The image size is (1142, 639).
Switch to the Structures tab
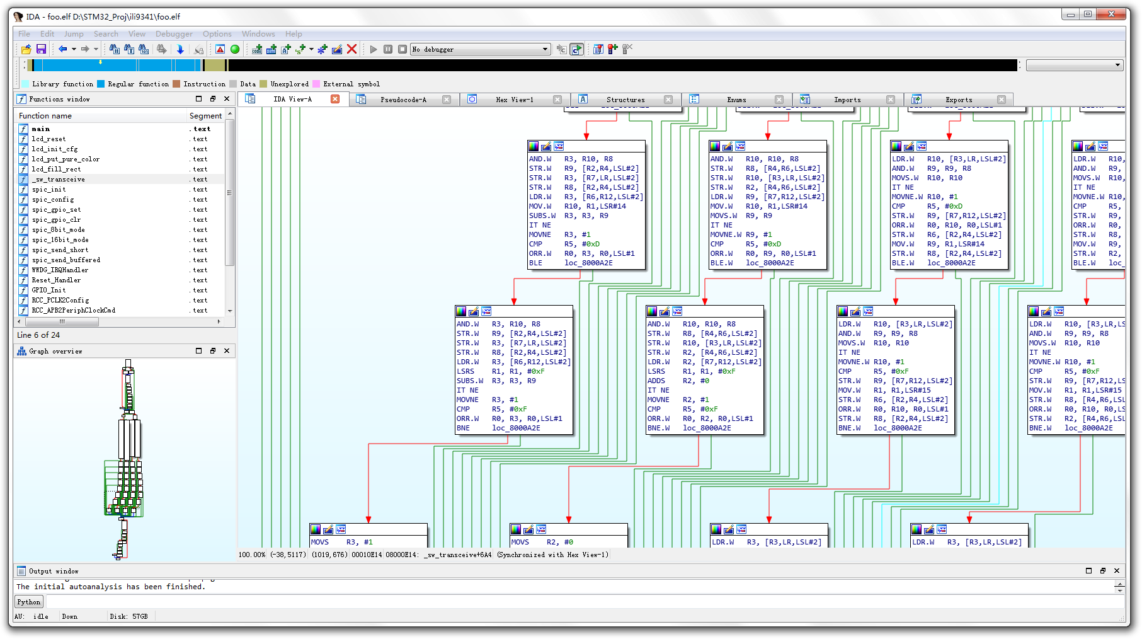pos(625,100)
